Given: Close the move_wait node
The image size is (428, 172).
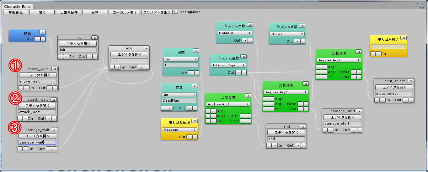Looking at the screenshot, I should [x=54, y=69].
